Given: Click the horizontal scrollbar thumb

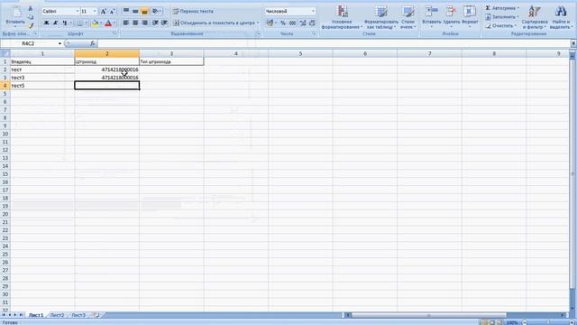Looking at the screenshot, I should click(429, 315).
